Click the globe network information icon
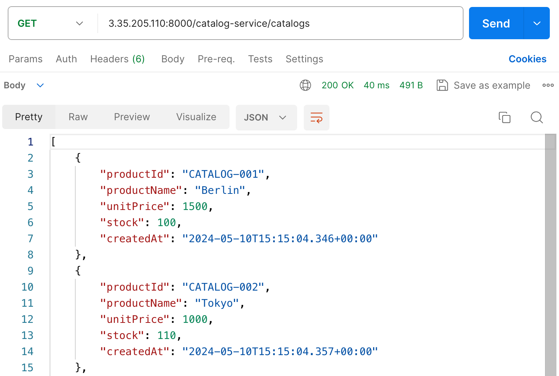 coord(305,85)
